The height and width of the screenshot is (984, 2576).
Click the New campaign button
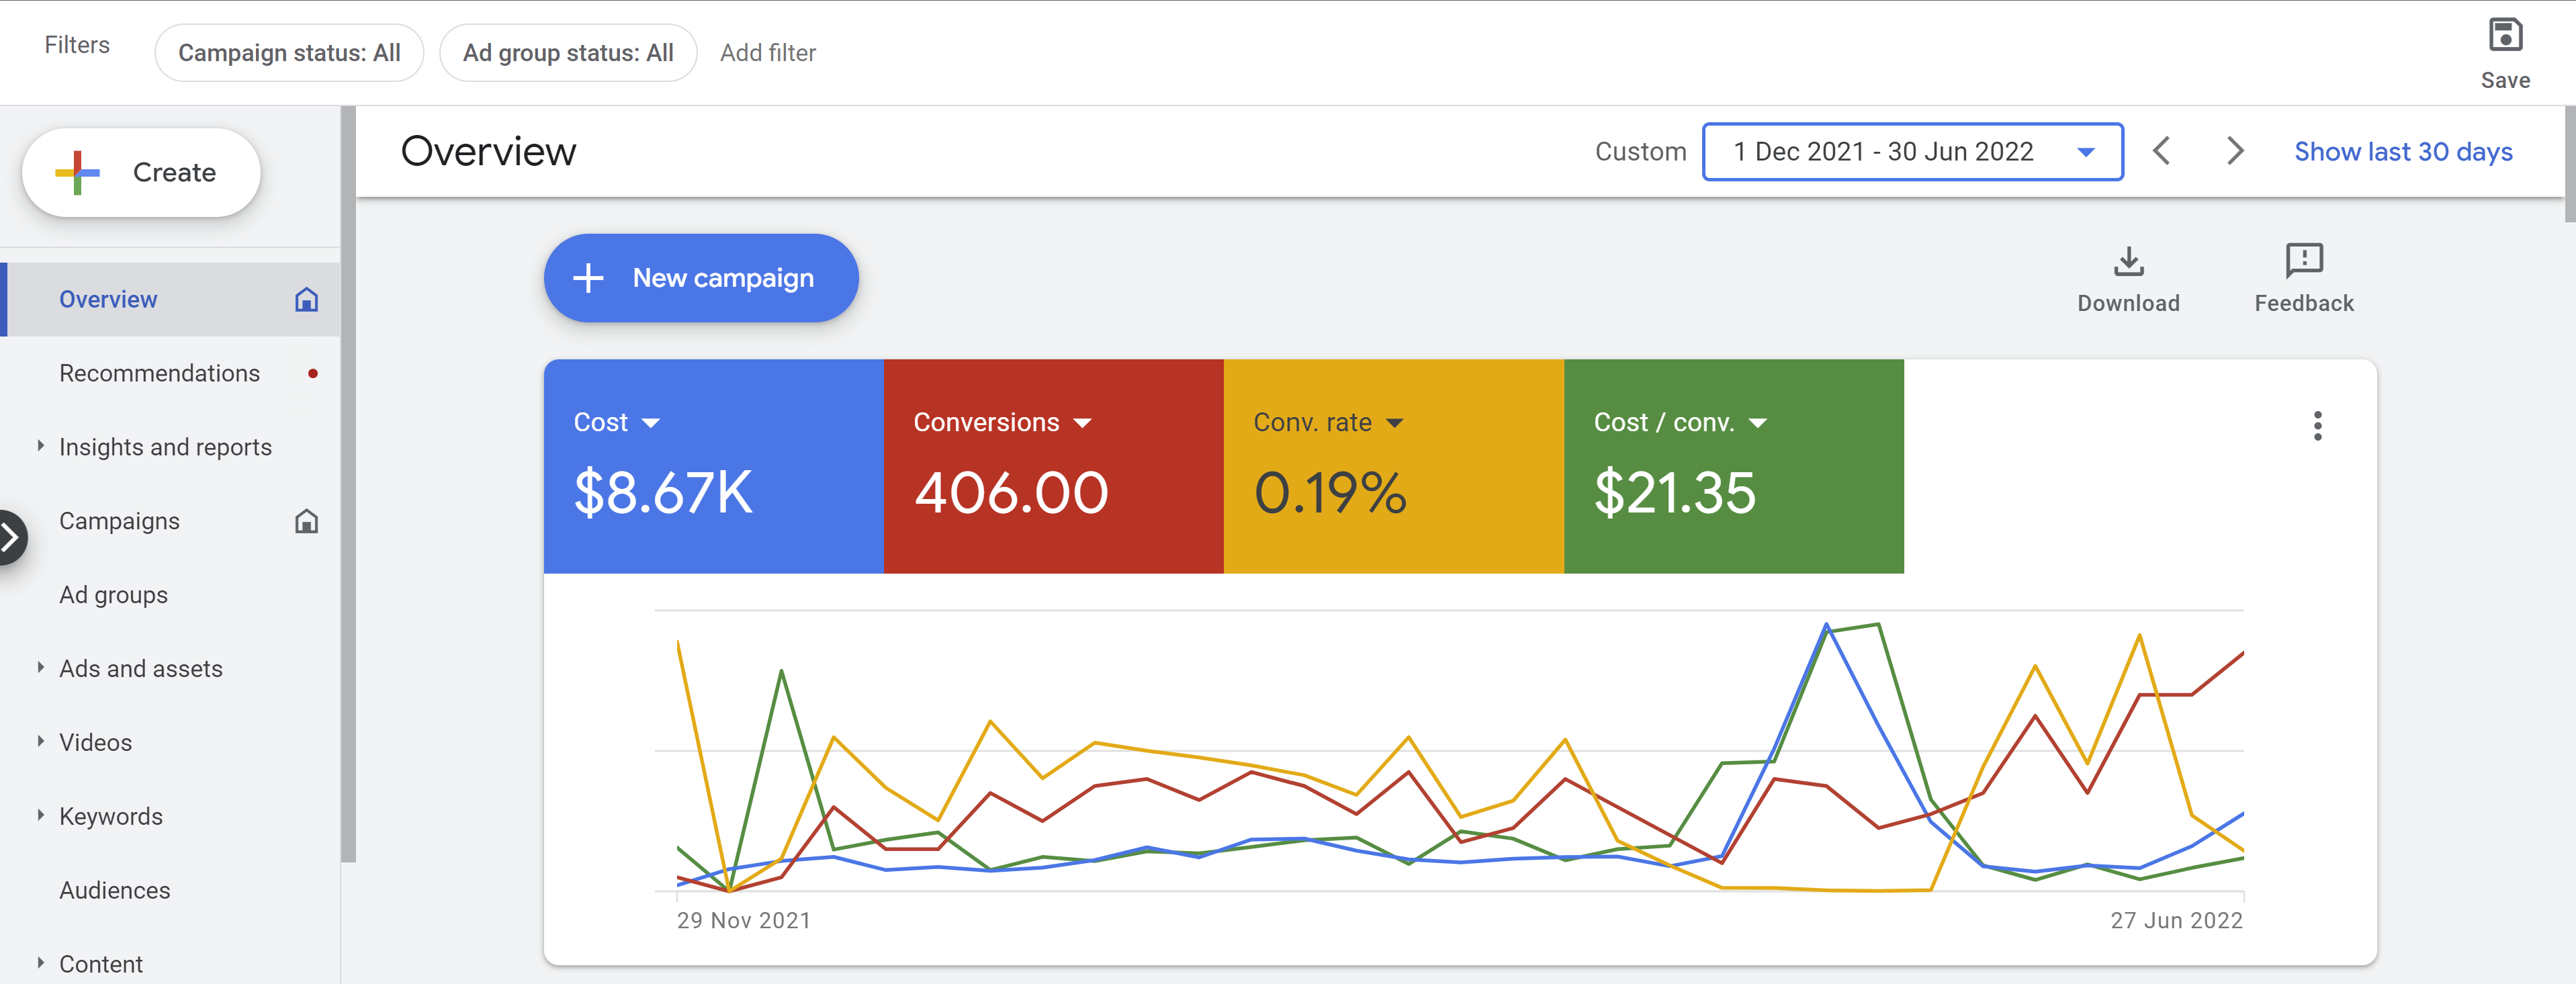(x=701, y=278)
